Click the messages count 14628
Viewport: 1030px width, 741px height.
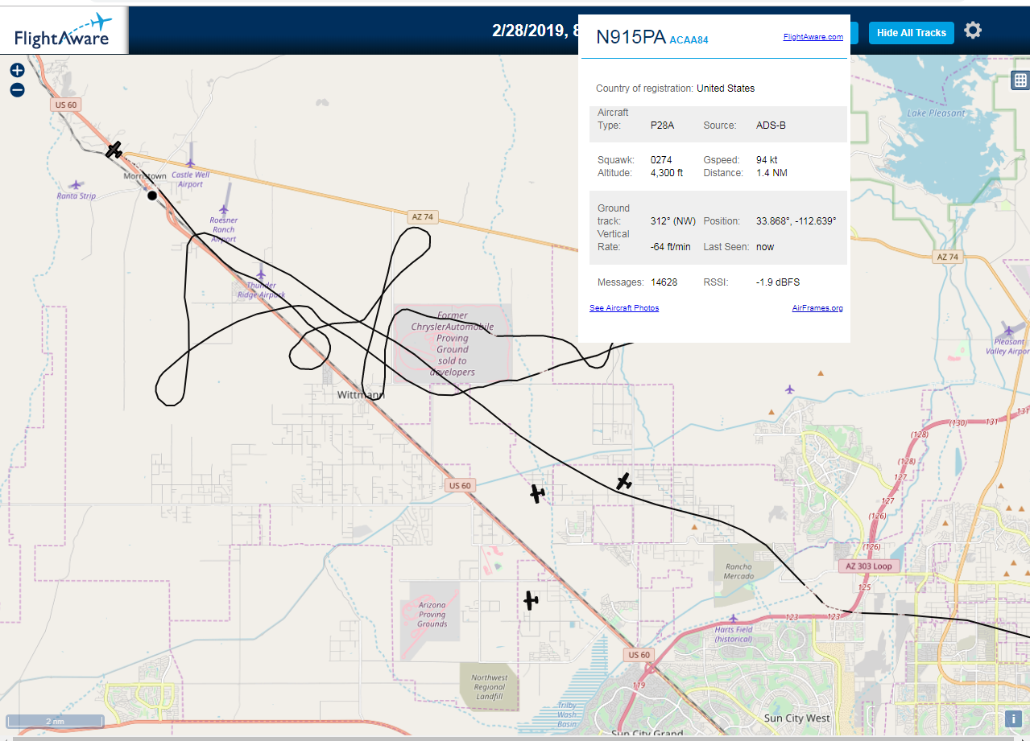[664, 282]
